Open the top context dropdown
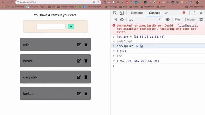Image resolution: width=205 pixels, height=115 pixels. click(144, 19)
